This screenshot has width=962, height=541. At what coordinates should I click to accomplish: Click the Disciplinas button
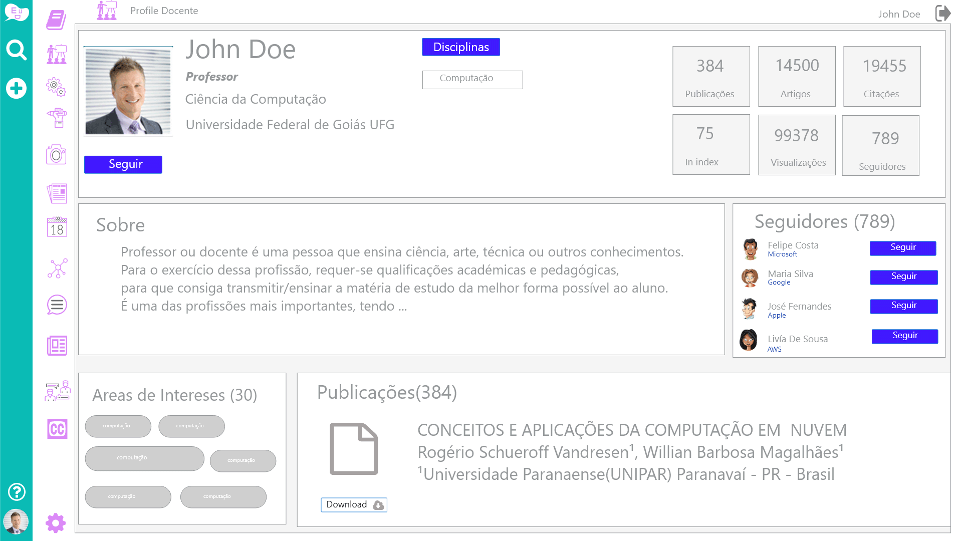[460, 47]
